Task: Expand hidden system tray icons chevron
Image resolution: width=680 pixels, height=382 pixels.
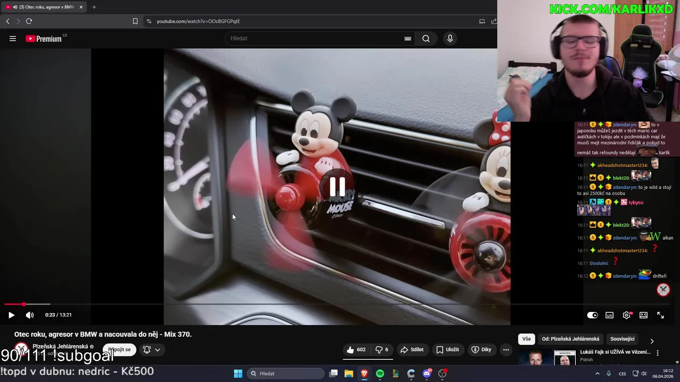Action: (x=597, y=374)
